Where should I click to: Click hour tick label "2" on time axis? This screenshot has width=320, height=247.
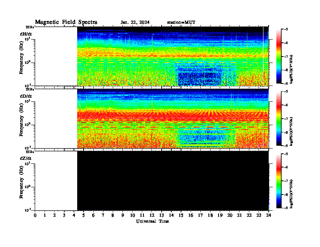(55, 216)
